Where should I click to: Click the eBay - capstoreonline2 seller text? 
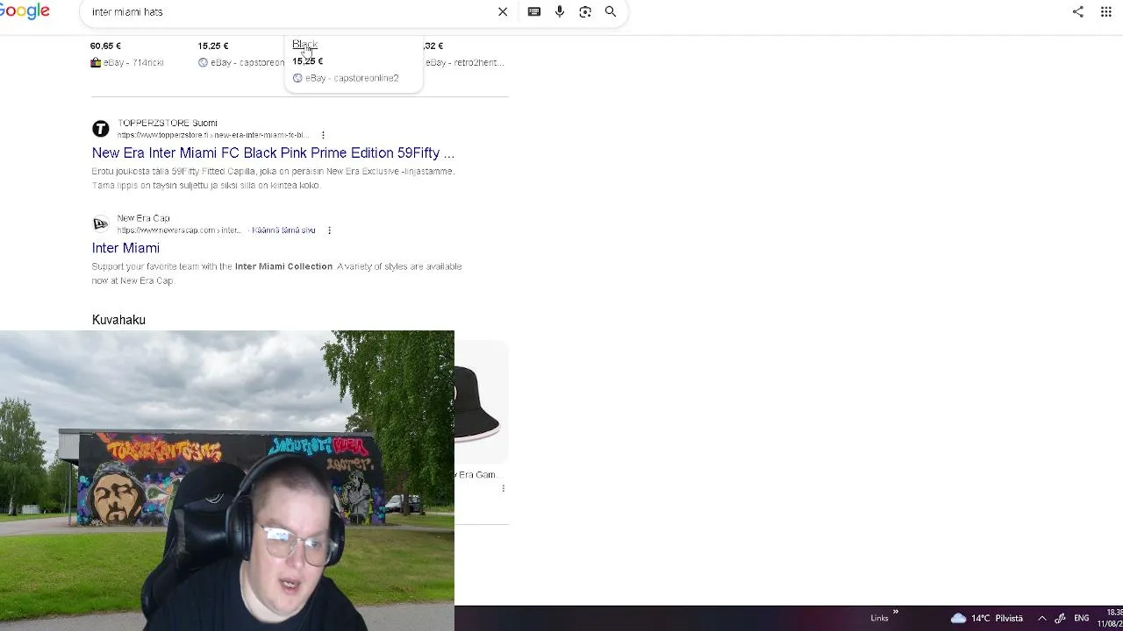(x=352, y=78)
